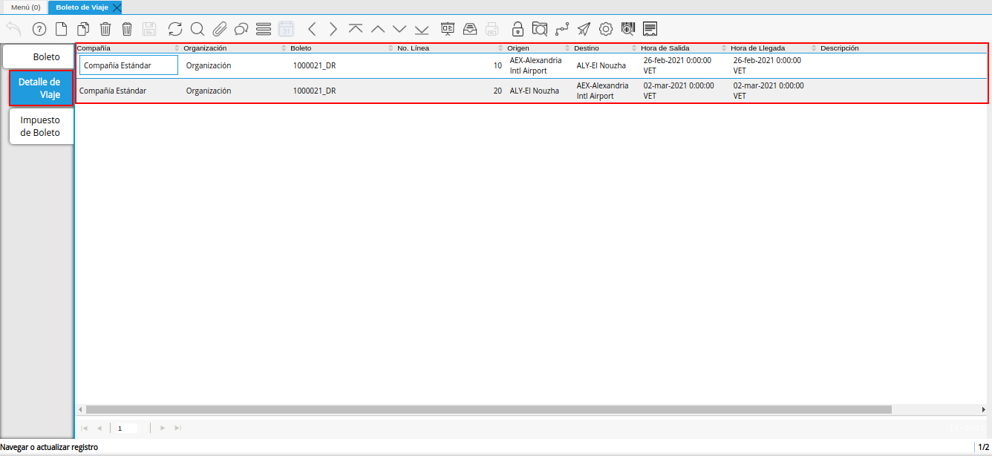
Task: Click the paperclip Attachment icon
Action: pyautogui.click(x=219, y=29)
